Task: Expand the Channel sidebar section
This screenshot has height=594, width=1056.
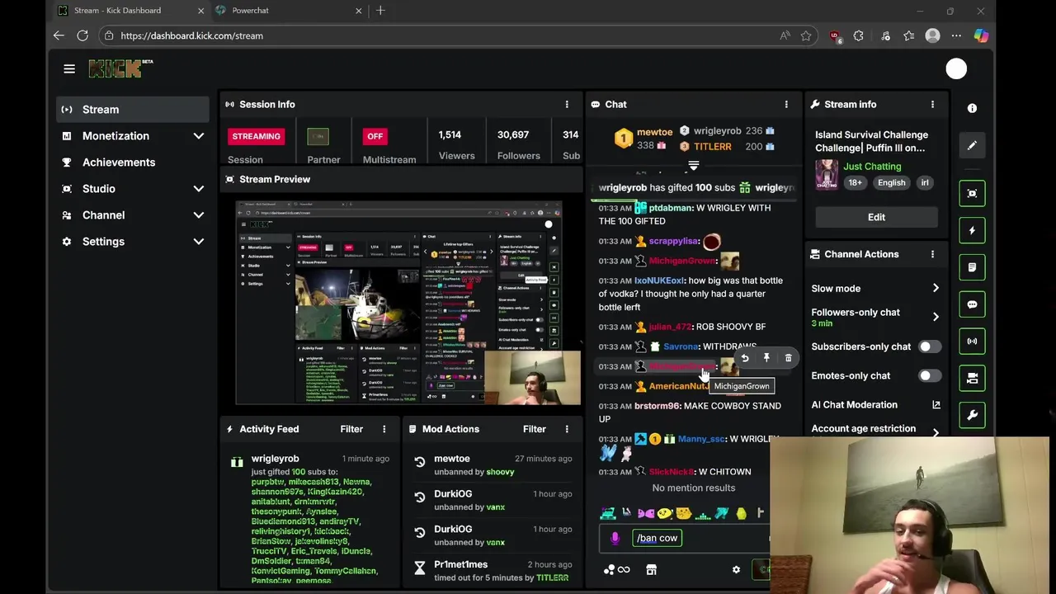Action: pyautogui.click(x=198, y=215)
